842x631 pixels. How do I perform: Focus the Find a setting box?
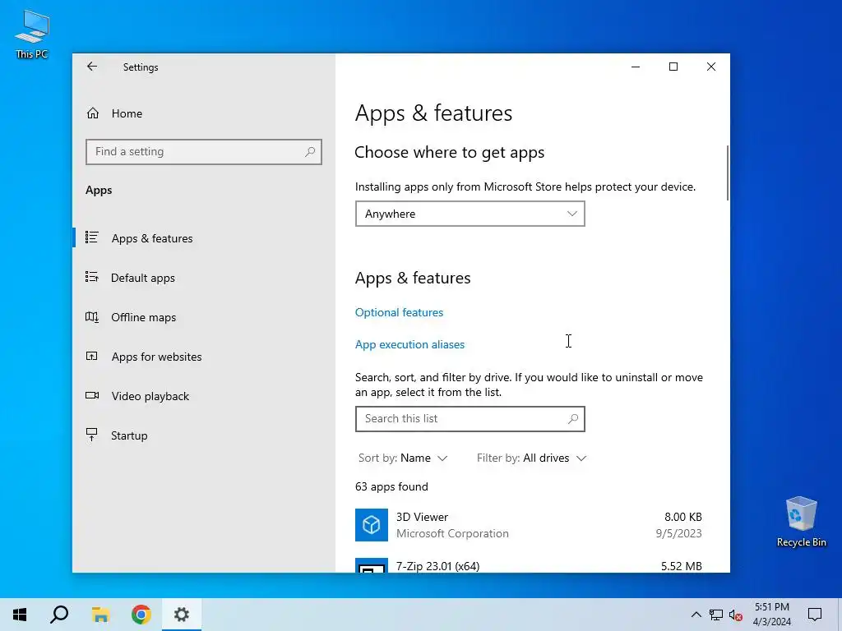pos(204,152)
